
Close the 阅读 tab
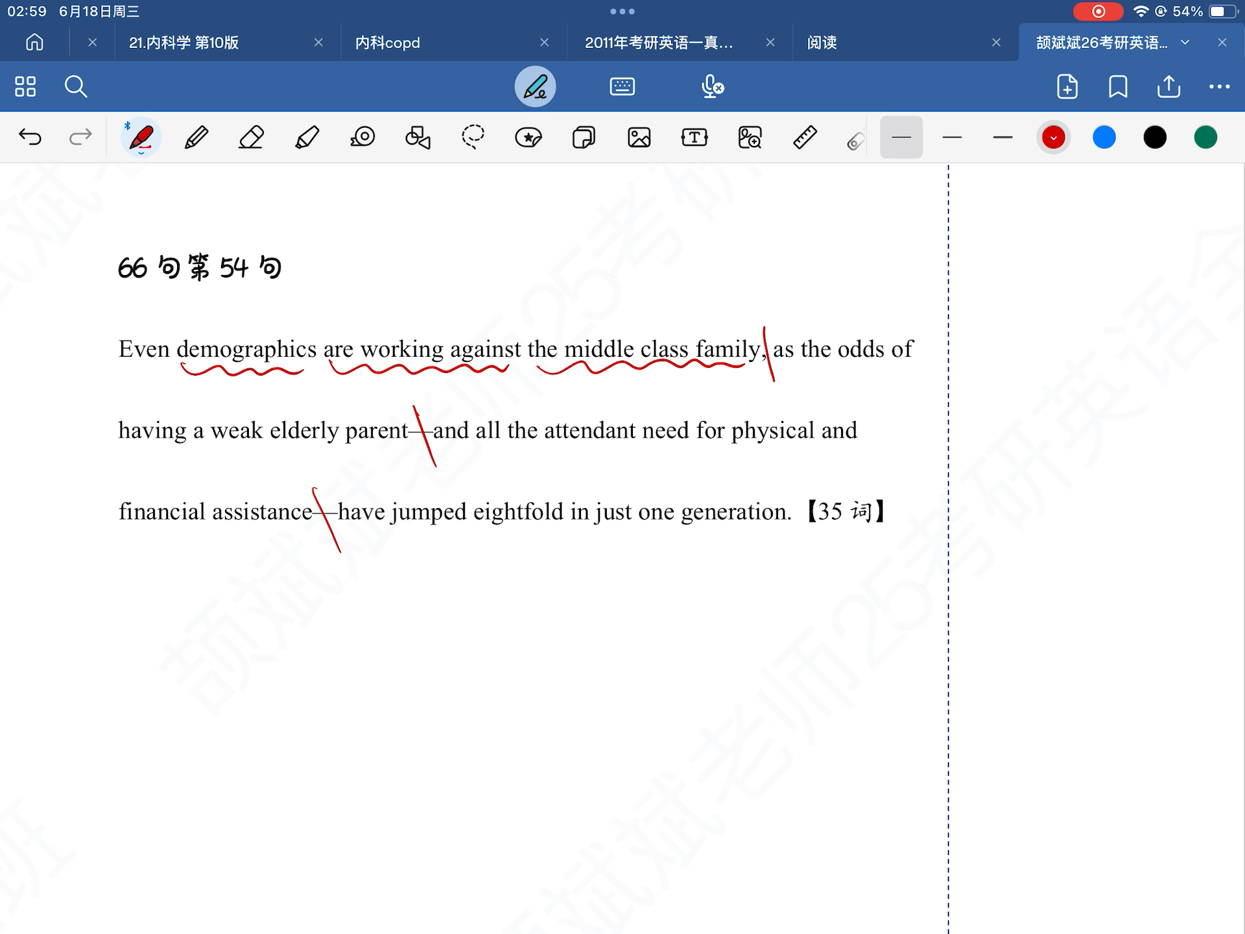(997, 42)
